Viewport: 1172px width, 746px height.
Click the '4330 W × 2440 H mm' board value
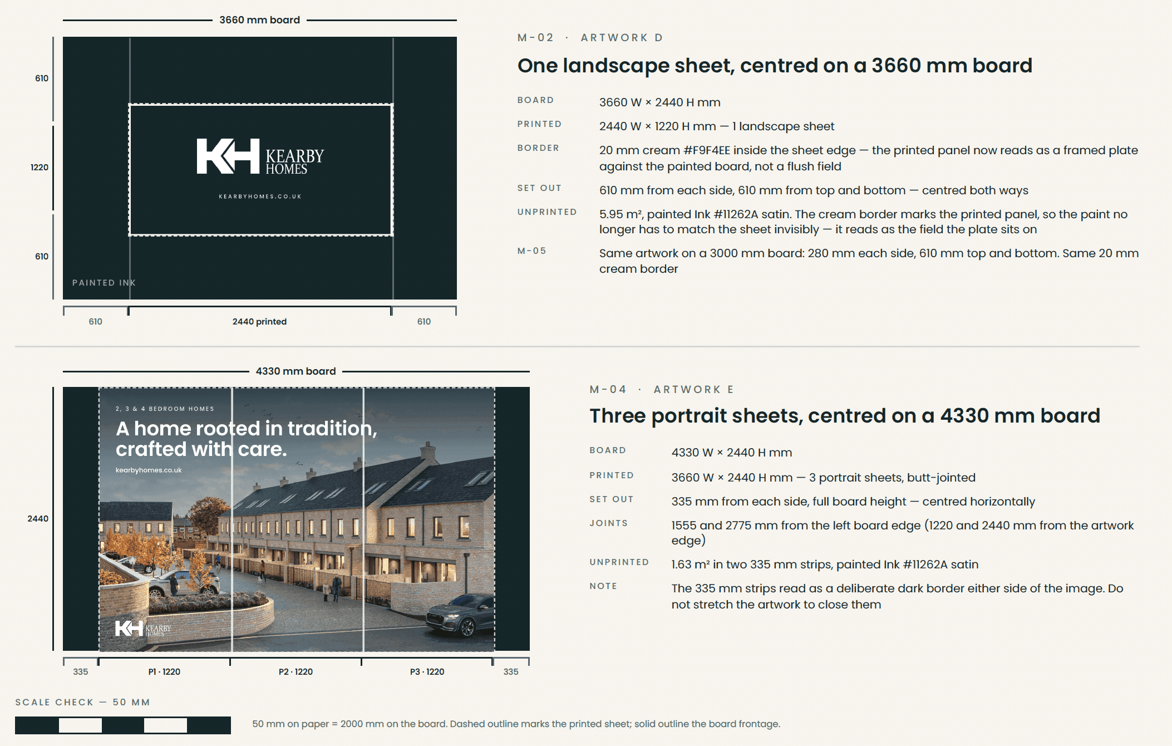pyautogui.click(x=732, y=453)
